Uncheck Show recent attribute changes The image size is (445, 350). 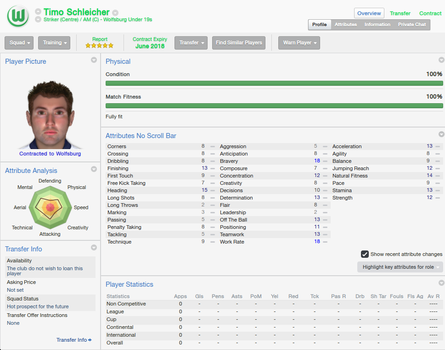[365, 254]
